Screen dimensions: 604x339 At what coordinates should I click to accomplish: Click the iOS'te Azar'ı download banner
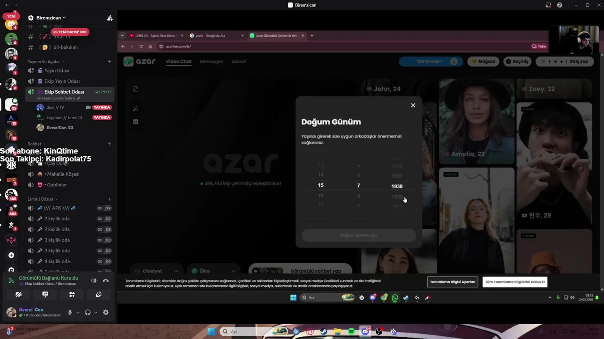tap(431, 62)
